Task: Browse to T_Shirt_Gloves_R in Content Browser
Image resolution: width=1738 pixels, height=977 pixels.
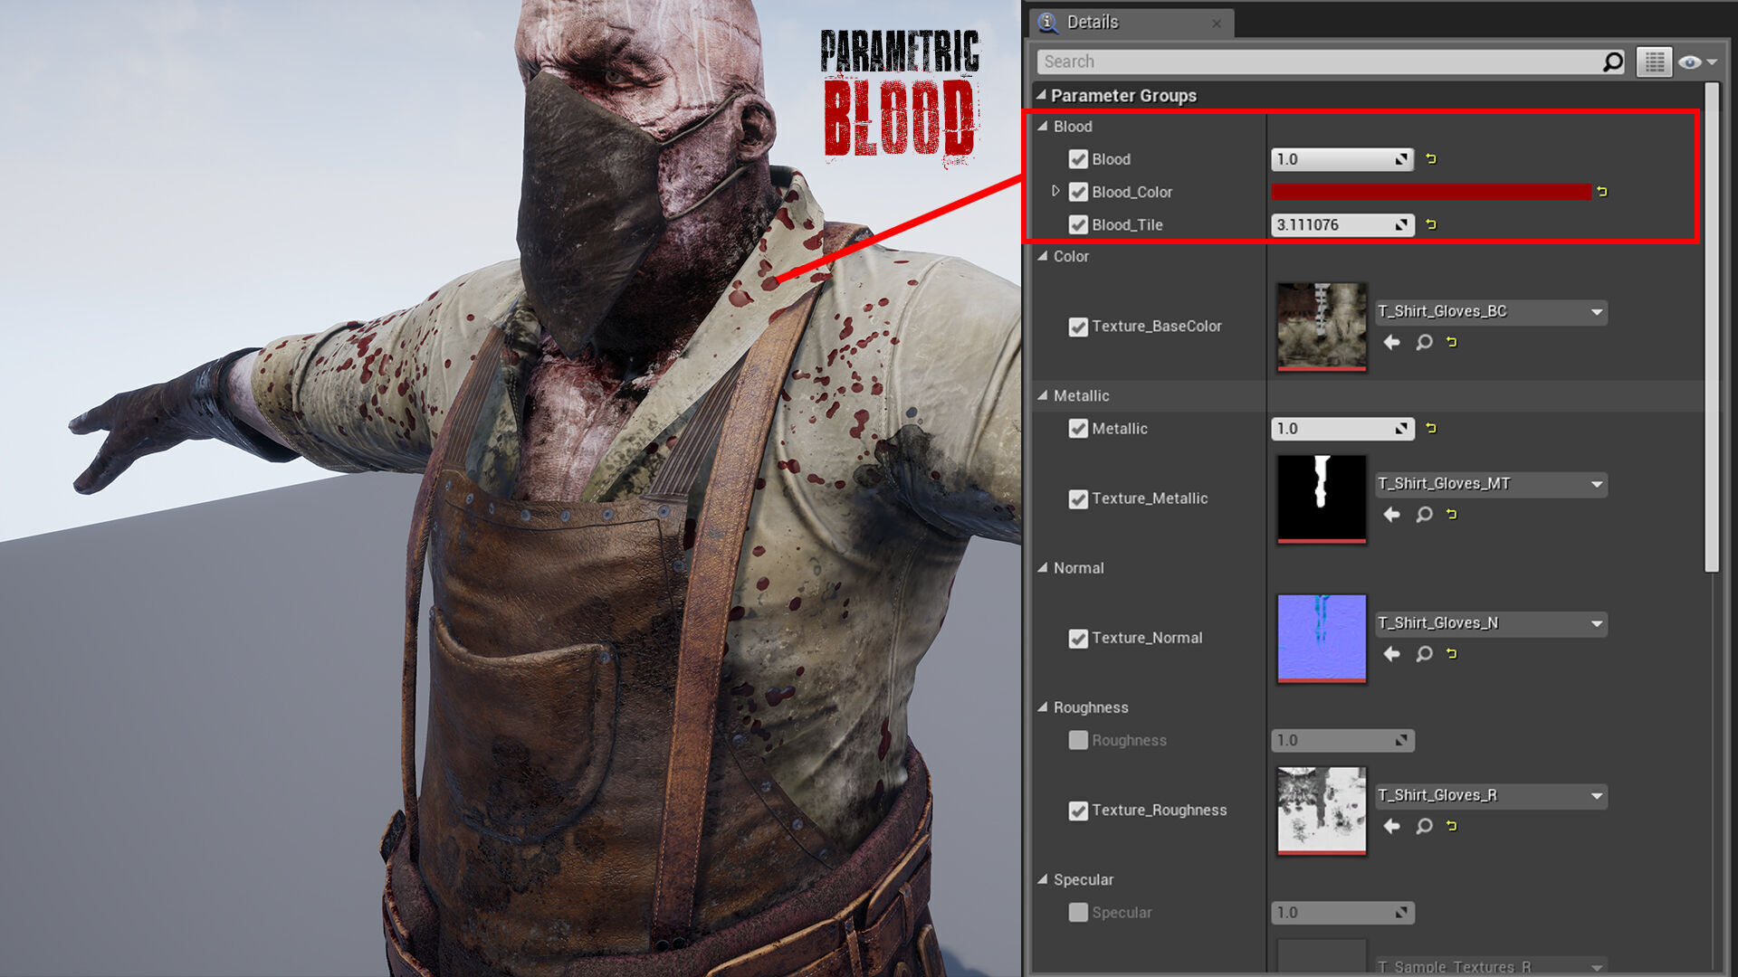Action: pos(1424,826)
